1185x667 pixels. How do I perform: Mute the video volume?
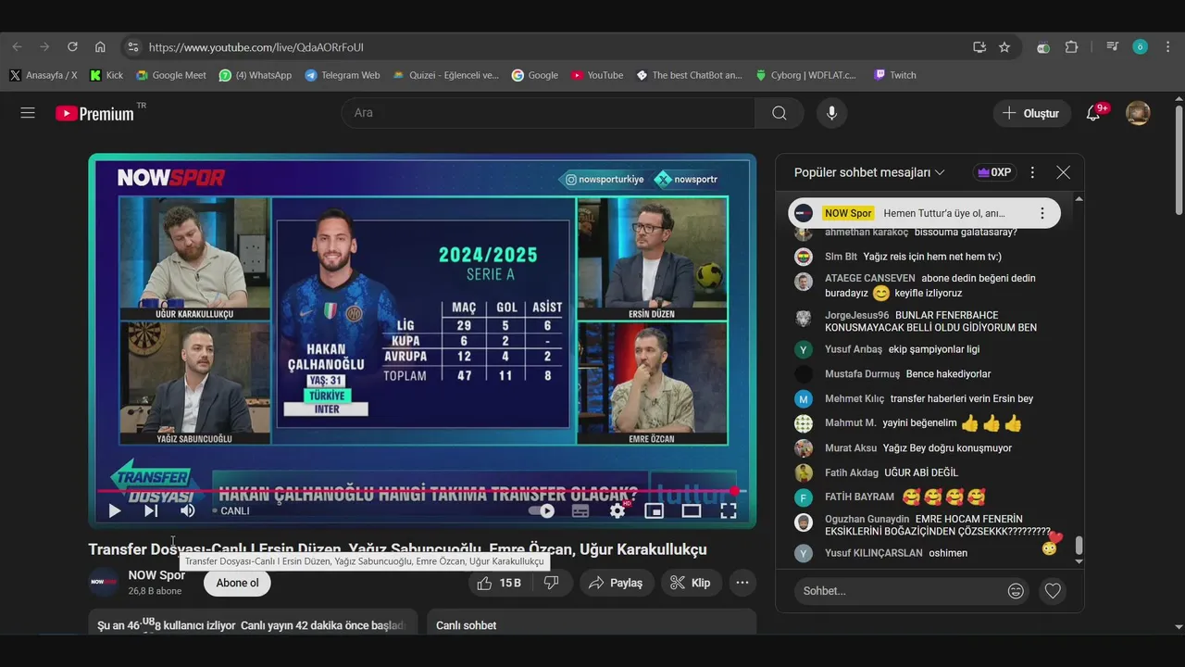187,510
